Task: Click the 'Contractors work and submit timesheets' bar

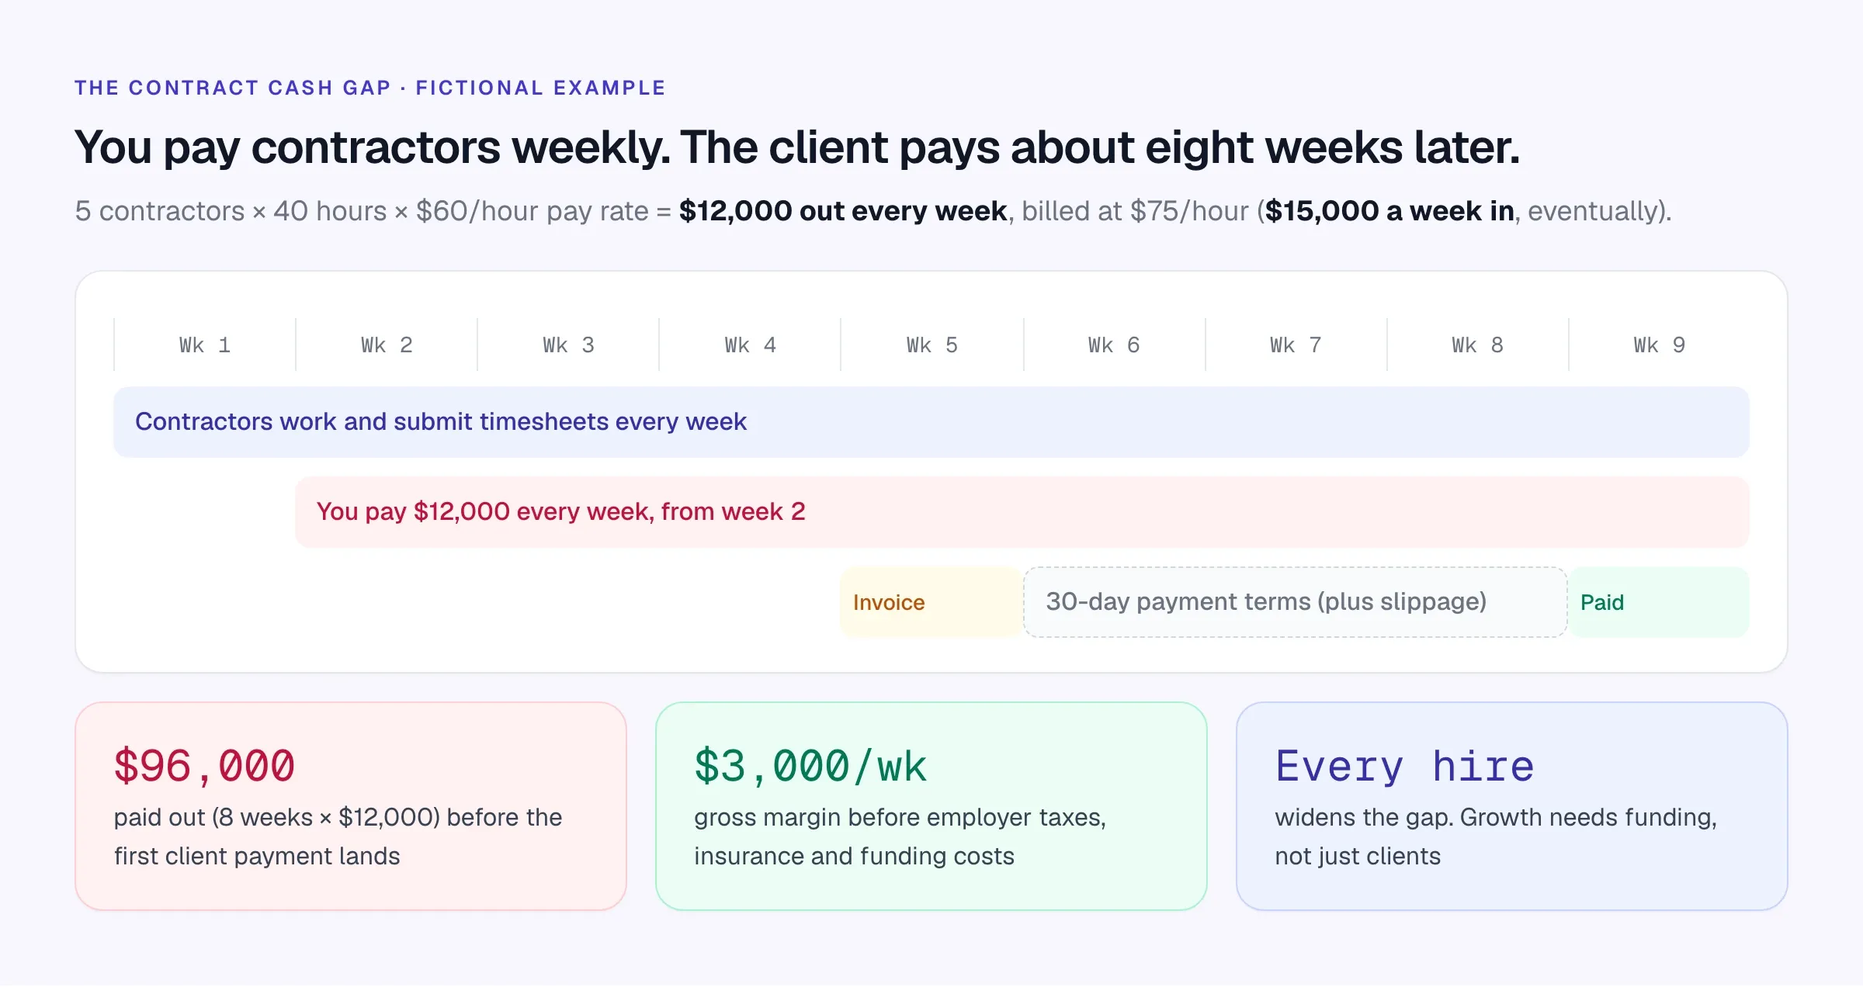Action: tap(931, 422)
